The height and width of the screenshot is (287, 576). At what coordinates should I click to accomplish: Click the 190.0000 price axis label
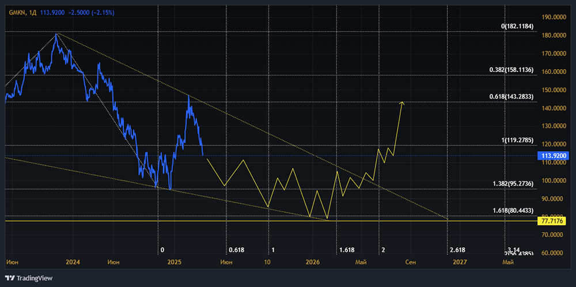(x=555, y=17)
